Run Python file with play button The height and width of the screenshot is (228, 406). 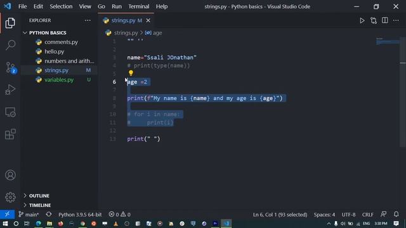point(362,20)
